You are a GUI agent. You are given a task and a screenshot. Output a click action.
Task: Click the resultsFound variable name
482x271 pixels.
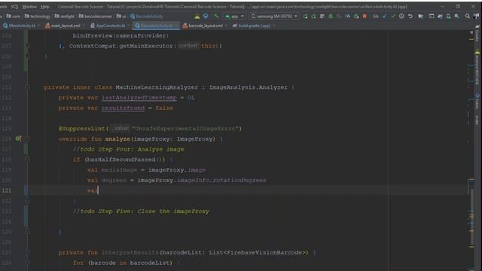click(x=123, y=108)
